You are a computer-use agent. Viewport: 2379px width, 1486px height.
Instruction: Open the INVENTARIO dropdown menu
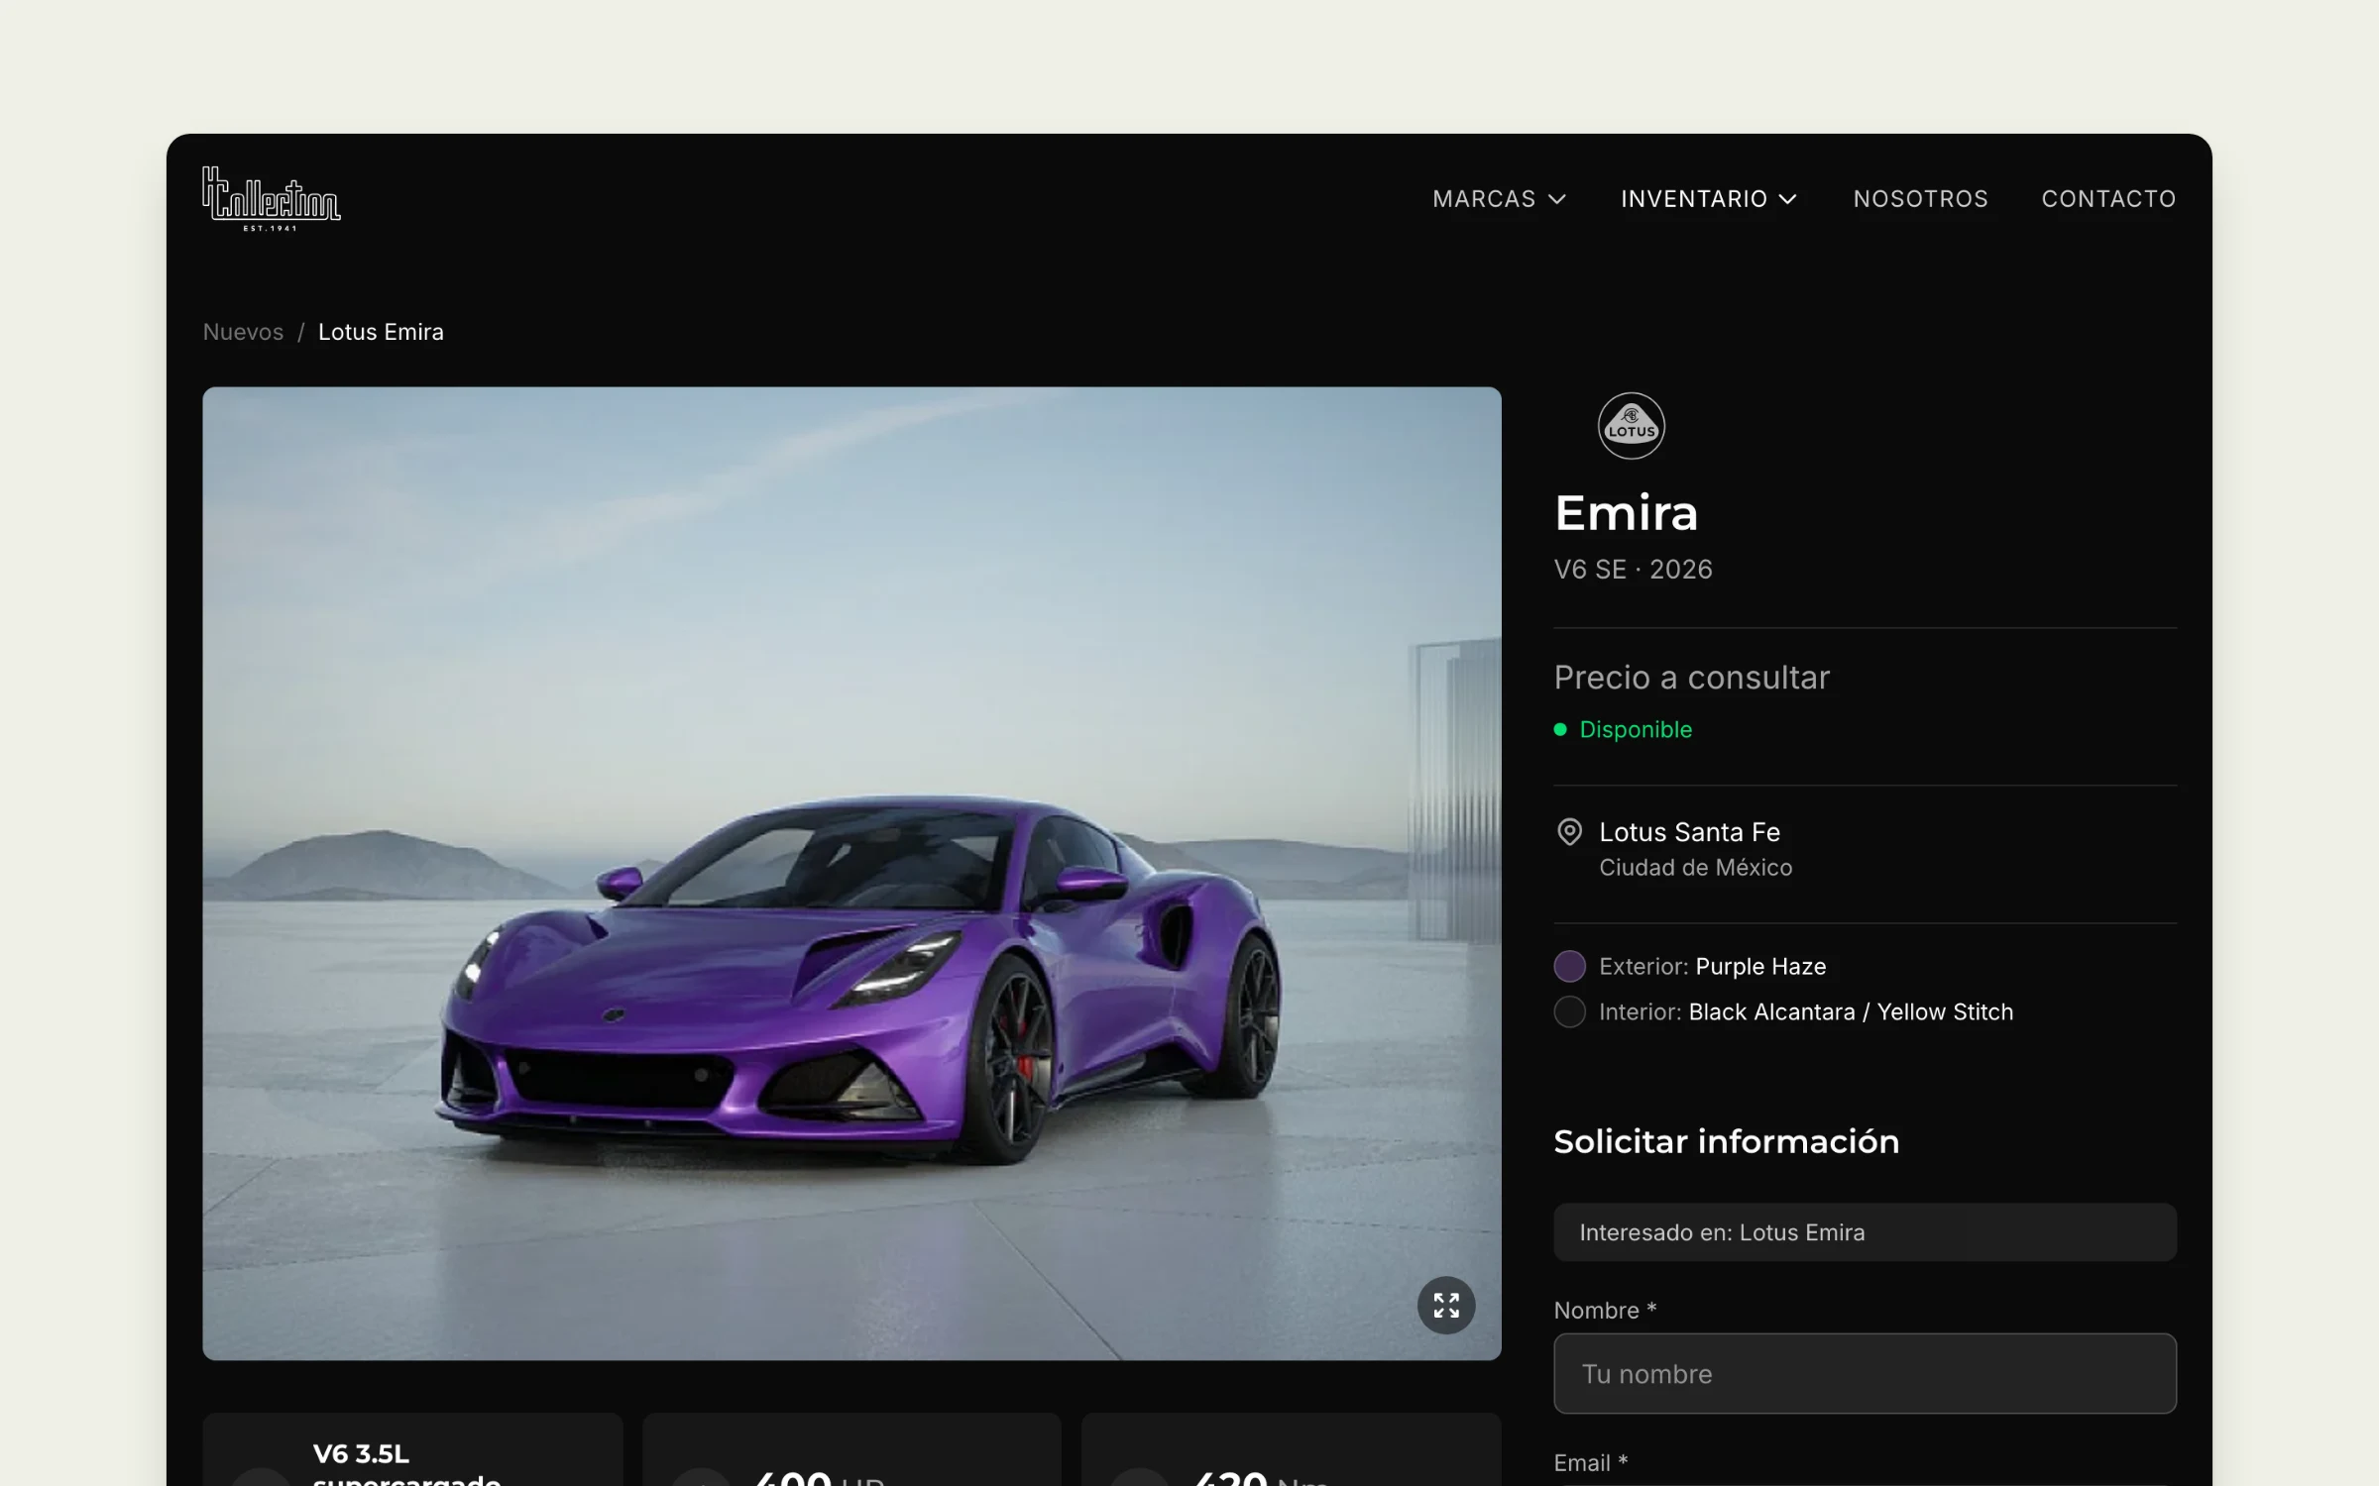click(x=1709, y=199)
